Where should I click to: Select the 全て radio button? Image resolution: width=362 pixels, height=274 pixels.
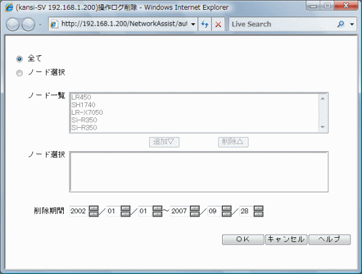(20, 59)
